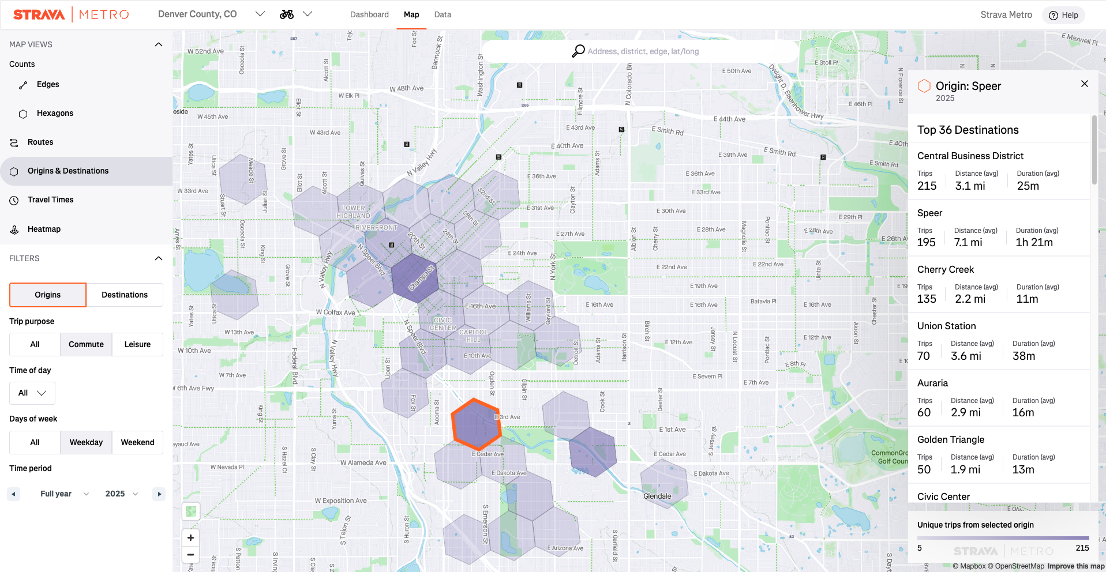Open the Time of day dropdown
Screen dimensions: 1106x572
point(32,393)
